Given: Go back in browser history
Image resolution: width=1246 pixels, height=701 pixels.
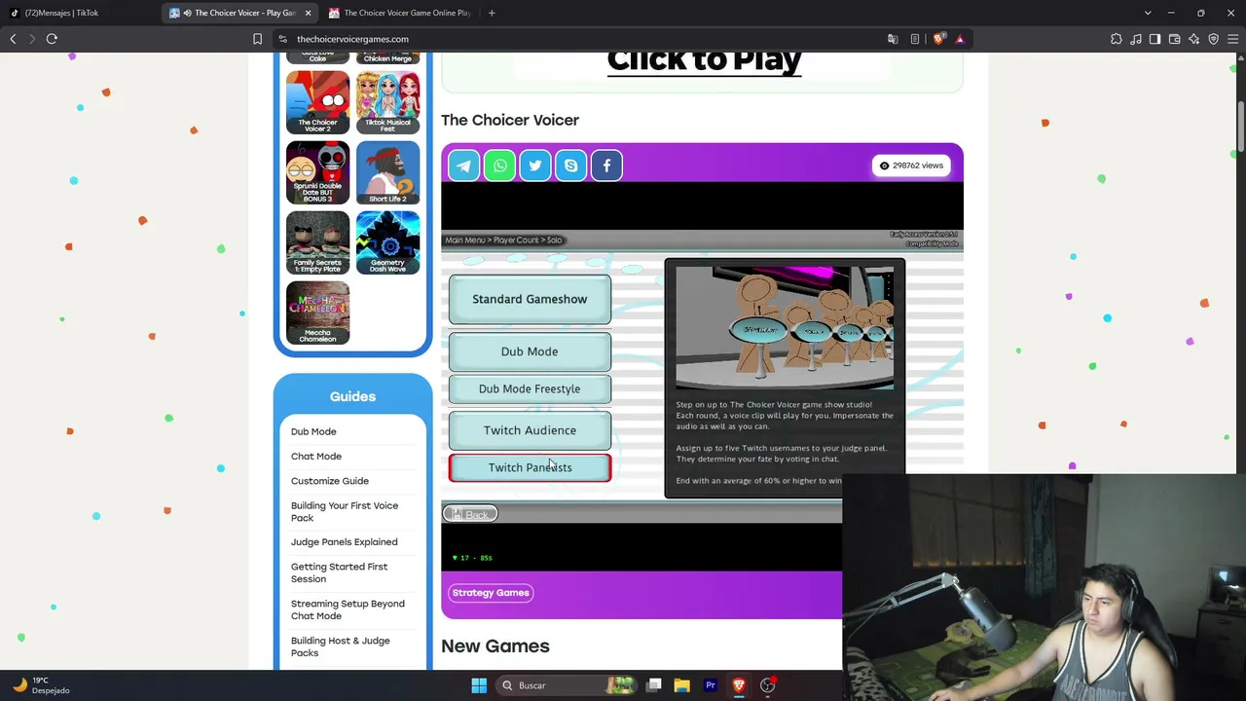Looking at the screenshot, I should click(13, 39).
